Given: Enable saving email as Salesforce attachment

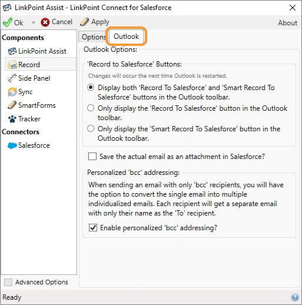Looking at the screenshot, I should coord(92,157).
